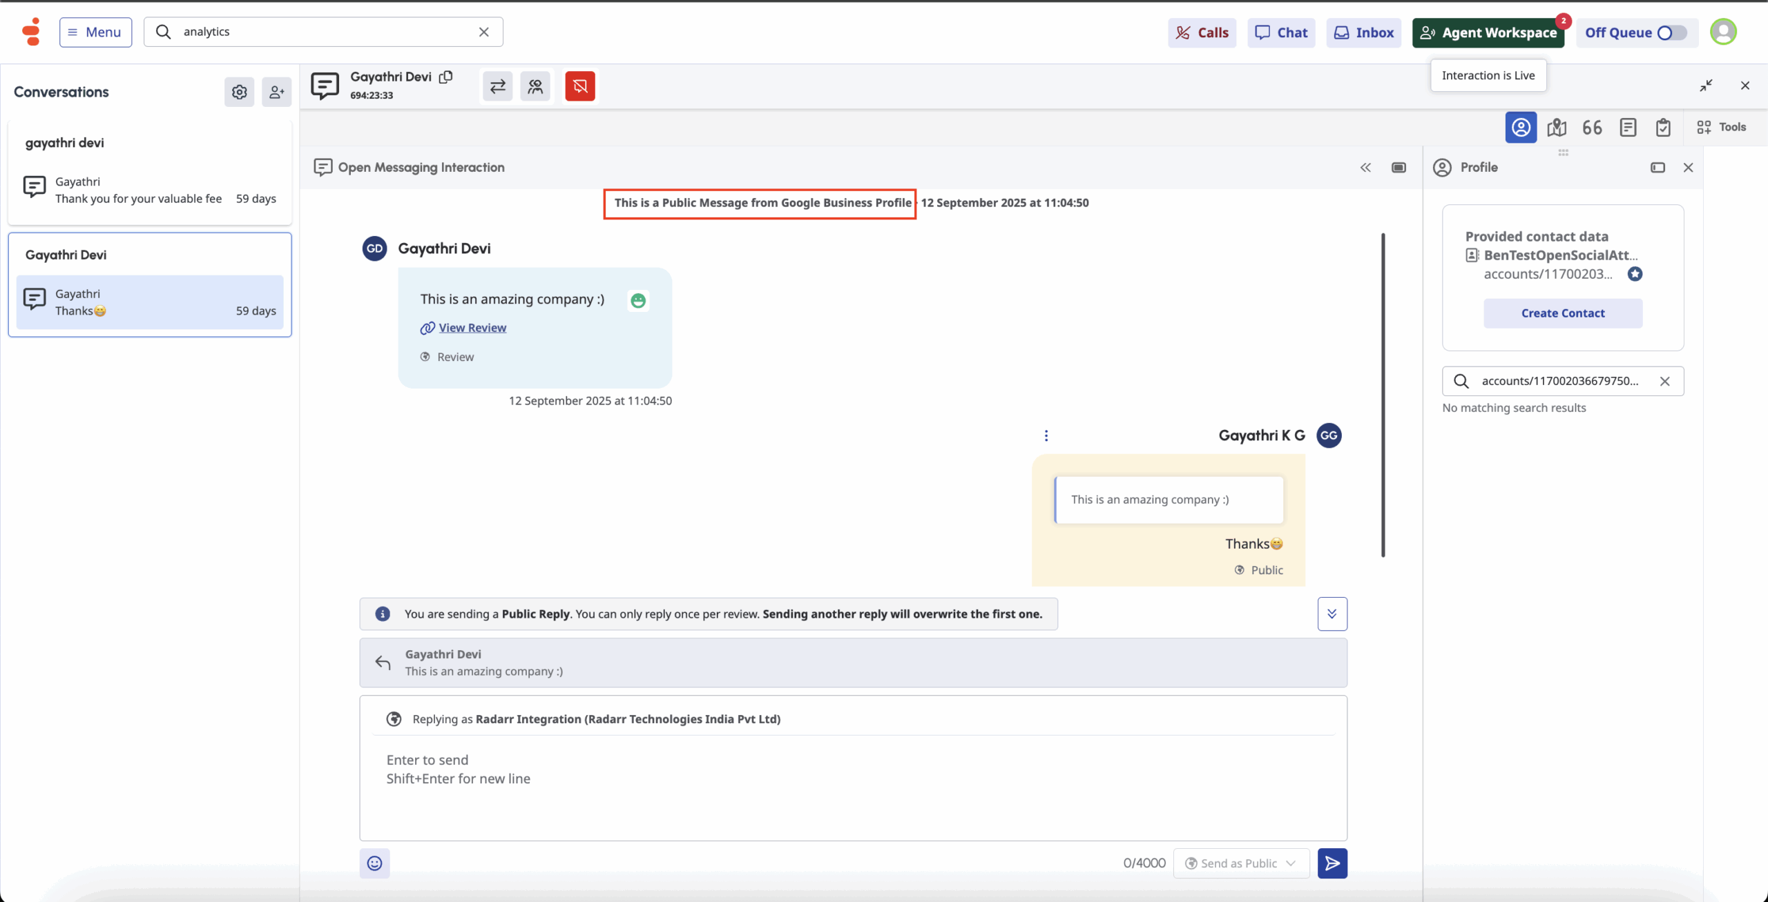1768x902 pixels.
Task: Open the main Menu
Action: tap(95, 32)
